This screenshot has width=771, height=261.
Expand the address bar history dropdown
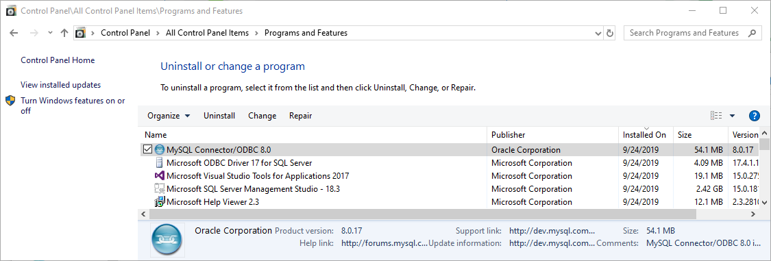(598, 33)
